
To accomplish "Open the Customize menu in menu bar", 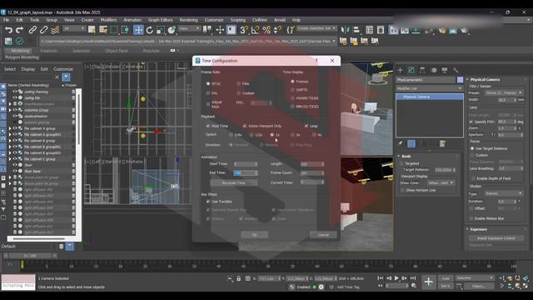I will coord(214,20).
